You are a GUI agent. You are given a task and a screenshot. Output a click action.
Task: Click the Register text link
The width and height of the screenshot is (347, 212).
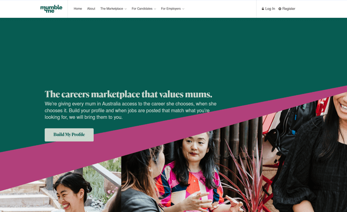click(289, 8)
